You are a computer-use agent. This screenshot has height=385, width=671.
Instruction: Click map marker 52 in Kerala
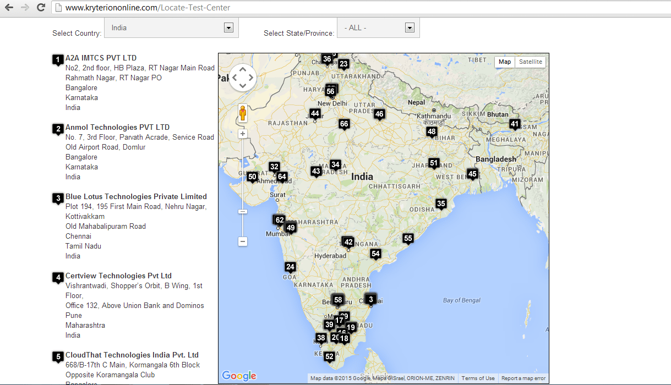click(x=329, y=357)
